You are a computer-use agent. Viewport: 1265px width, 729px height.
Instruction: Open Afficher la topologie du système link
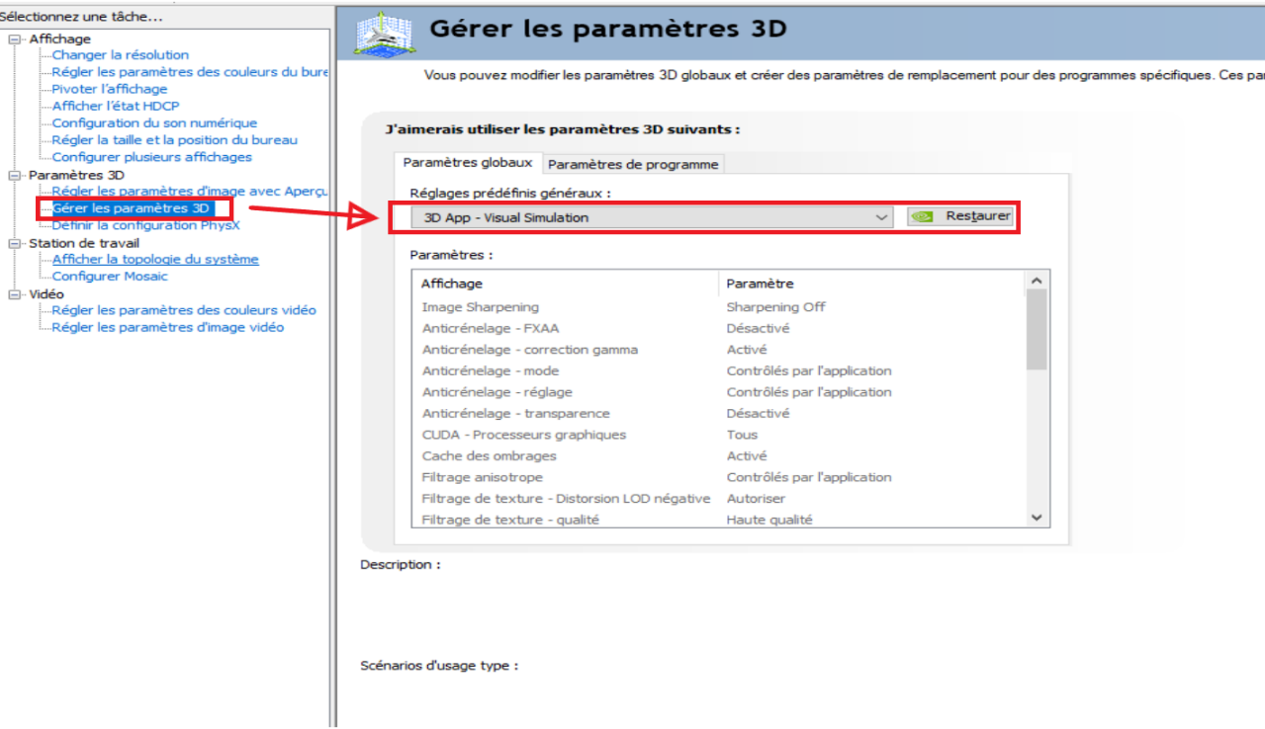[155, 260]
